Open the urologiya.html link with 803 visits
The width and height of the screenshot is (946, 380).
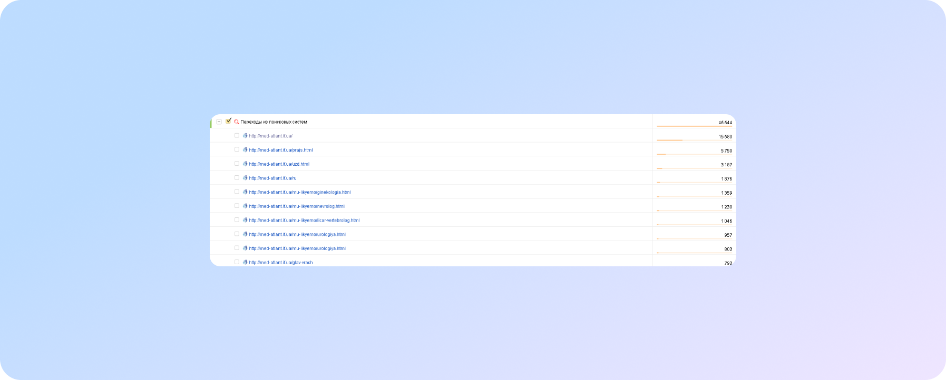[x=297, y=248]
